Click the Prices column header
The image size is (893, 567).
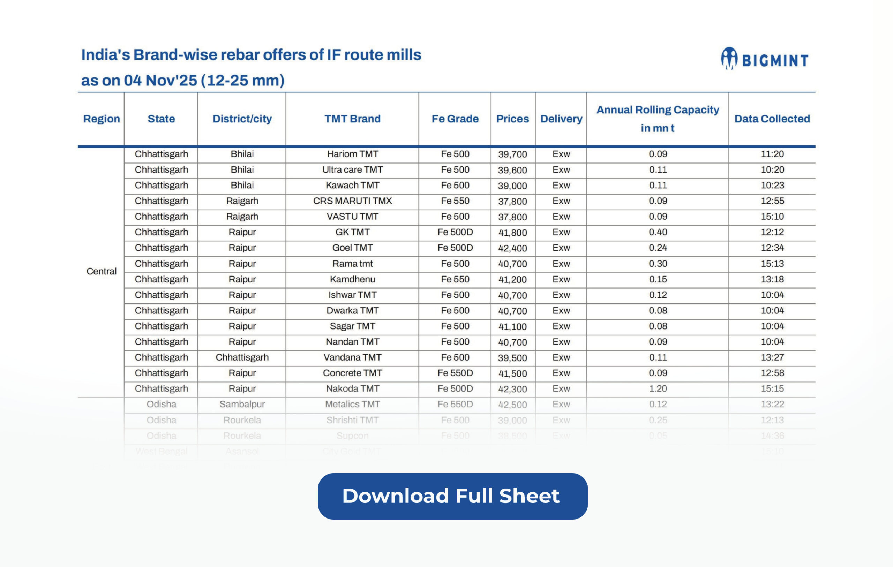512,119
